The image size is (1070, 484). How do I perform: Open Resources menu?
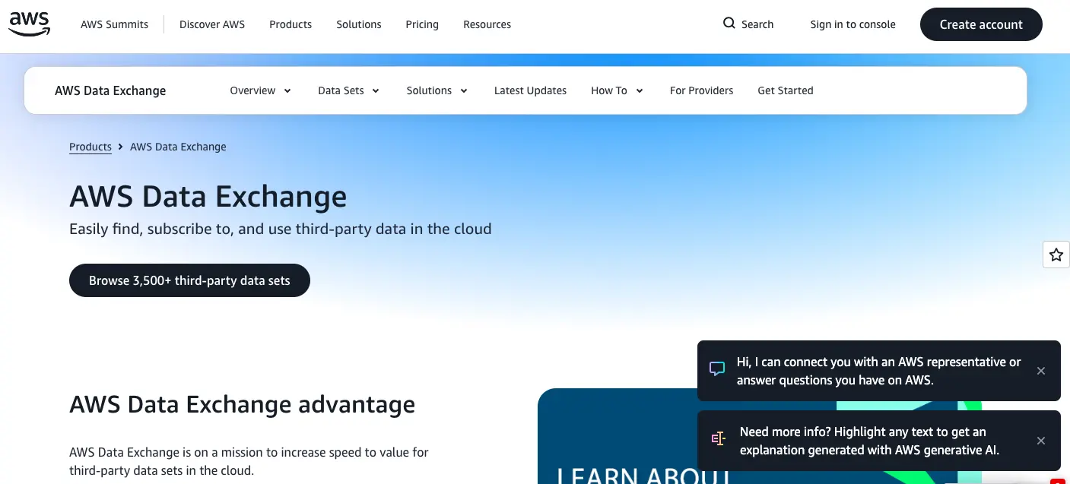487,24
